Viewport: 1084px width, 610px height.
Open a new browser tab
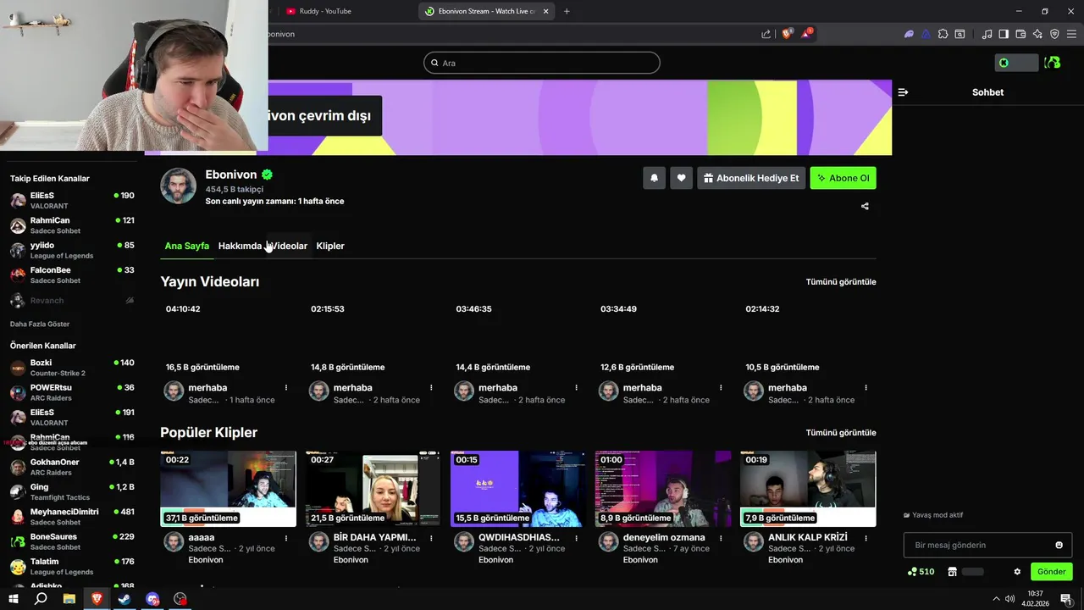coord(567,11)
